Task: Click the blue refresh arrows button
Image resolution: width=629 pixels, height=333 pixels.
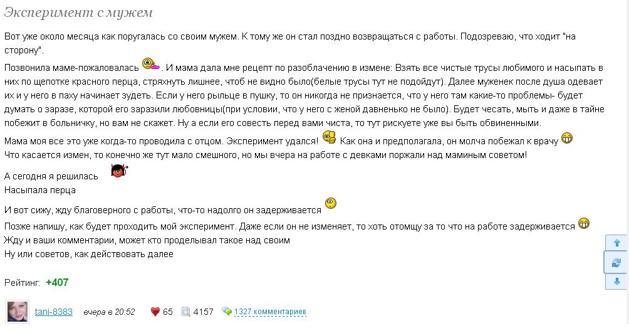Action: tap(616, 263)
